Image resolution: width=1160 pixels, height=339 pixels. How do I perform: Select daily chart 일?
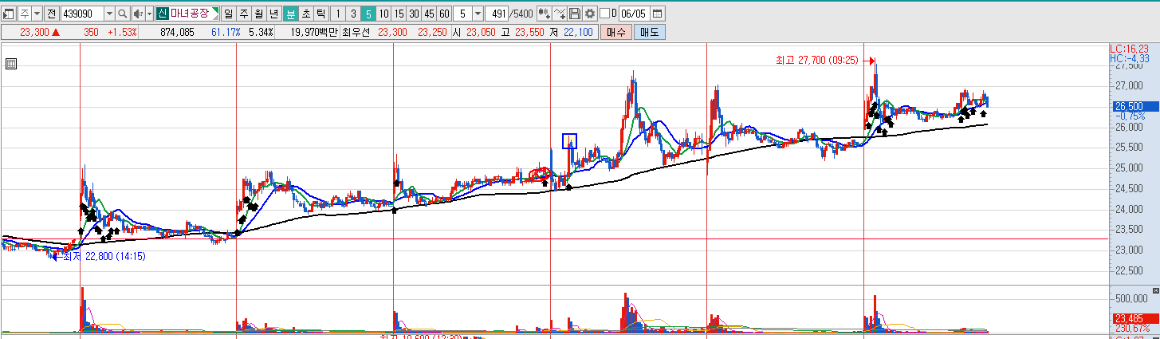coord(230,14)
